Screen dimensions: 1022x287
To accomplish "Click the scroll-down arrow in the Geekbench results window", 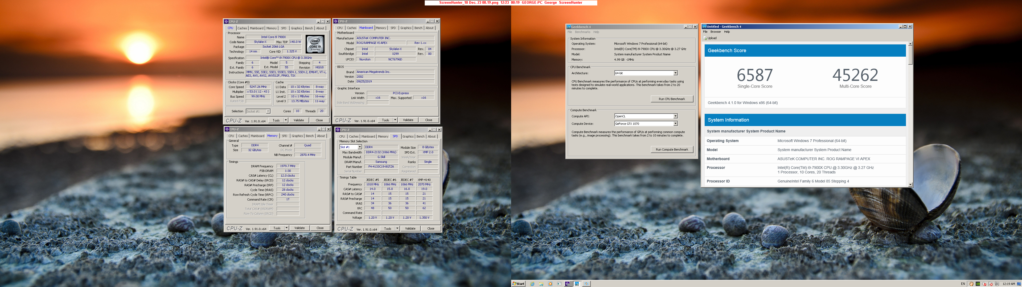I will pyautogui.click(x=910, y=184).
